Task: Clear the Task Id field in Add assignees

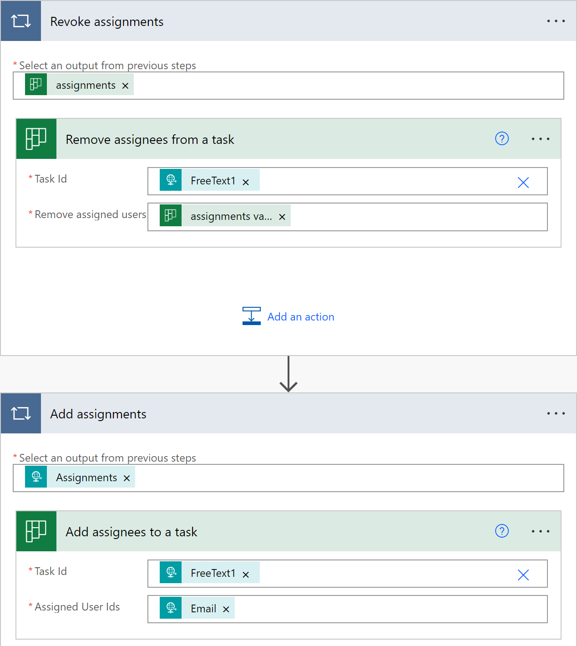Action: (523, 575)
